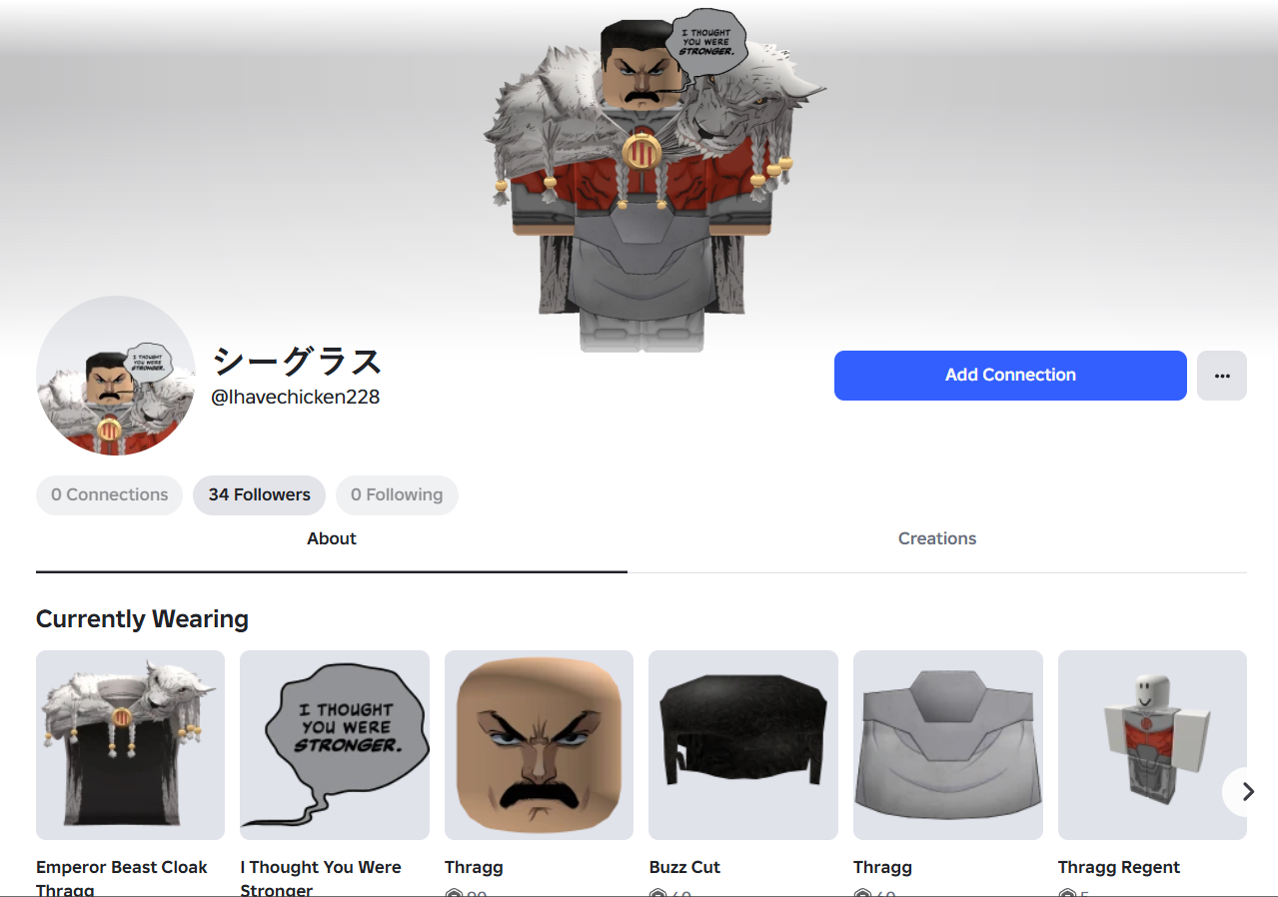This screenshot has width=1278, height=897.
Task: Click the Thragg Regent item name link
Action: (1119, 867)
